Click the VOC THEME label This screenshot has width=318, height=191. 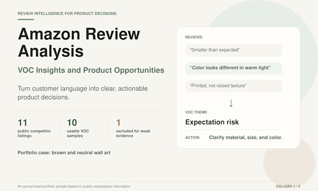coord(196,112)
